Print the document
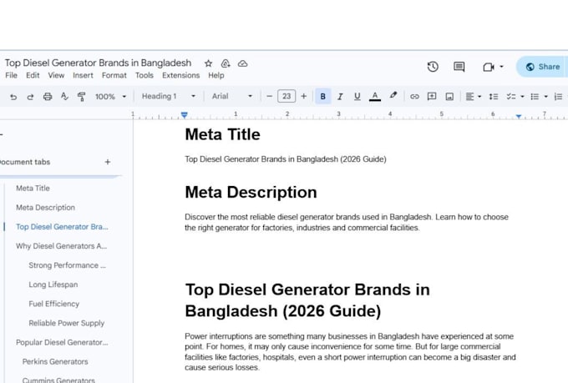 click(x=48, y=97)
